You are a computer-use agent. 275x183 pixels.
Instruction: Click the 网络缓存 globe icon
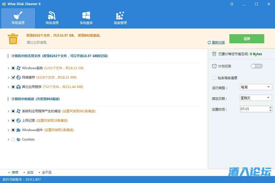pyautogui.click(x=19, y=78)
